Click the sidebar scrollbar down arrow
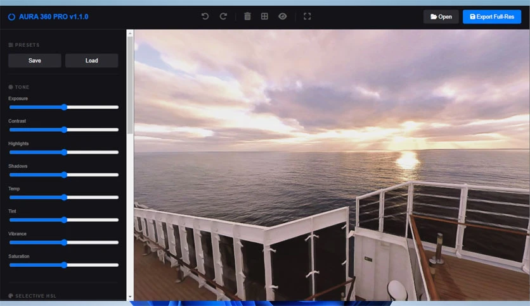 point(130,297)
